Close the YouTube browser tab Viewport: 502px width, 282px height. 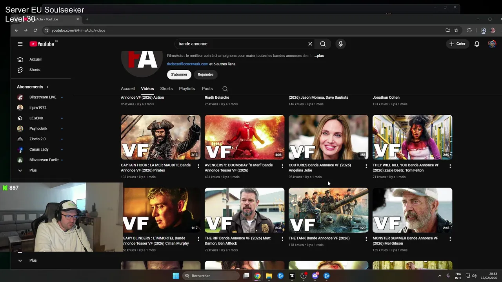tap(78, 19)
